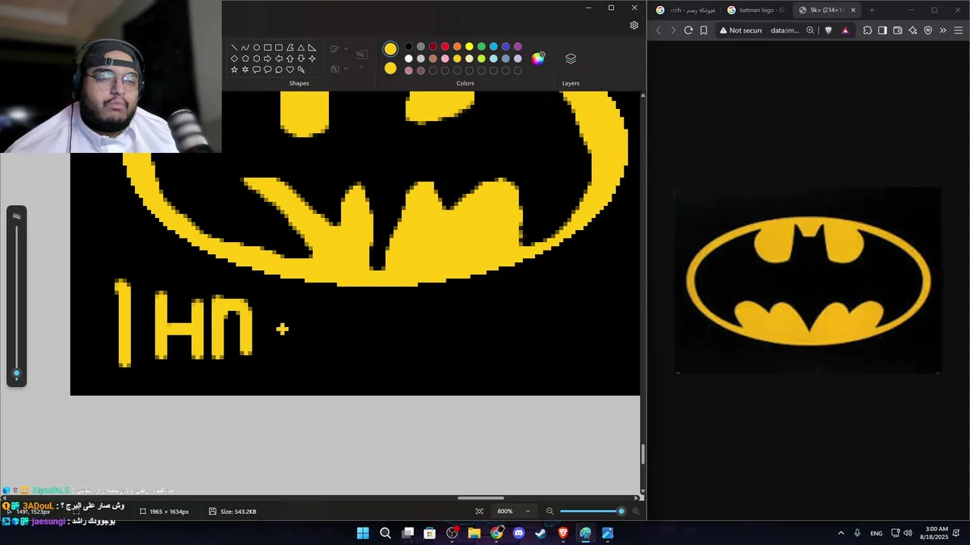This screenshot has width=970, height=545.
Task: Open File Explorer from the taskbar
Action: tap(474, 533)
